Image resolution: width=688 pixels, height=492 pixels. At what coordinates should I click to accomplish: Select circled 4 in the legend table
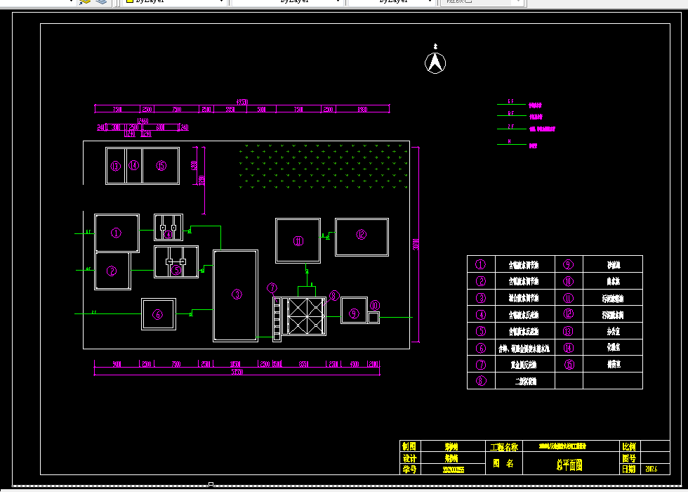point(481,315)
